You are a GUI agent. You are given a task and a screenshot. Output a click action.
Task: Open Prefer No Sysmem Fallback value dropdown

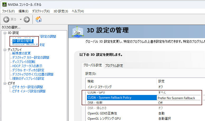[179, 98]
